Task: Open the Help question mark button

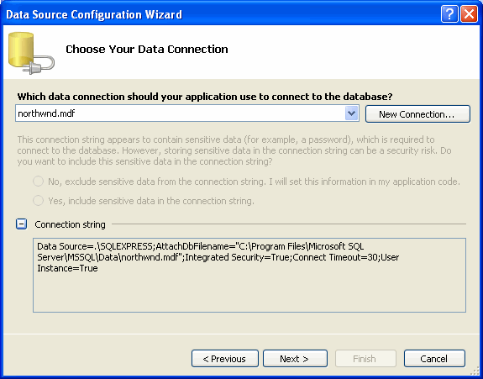Action: pos(449,14)
